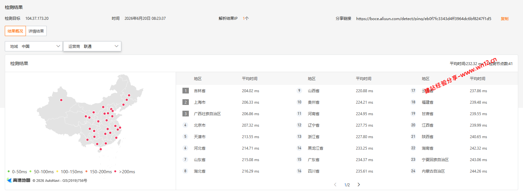The width and height of the screenshot is (523, 193).
Task: Select the 广西壮族自治区 row
Action: (x=233, y=114)
